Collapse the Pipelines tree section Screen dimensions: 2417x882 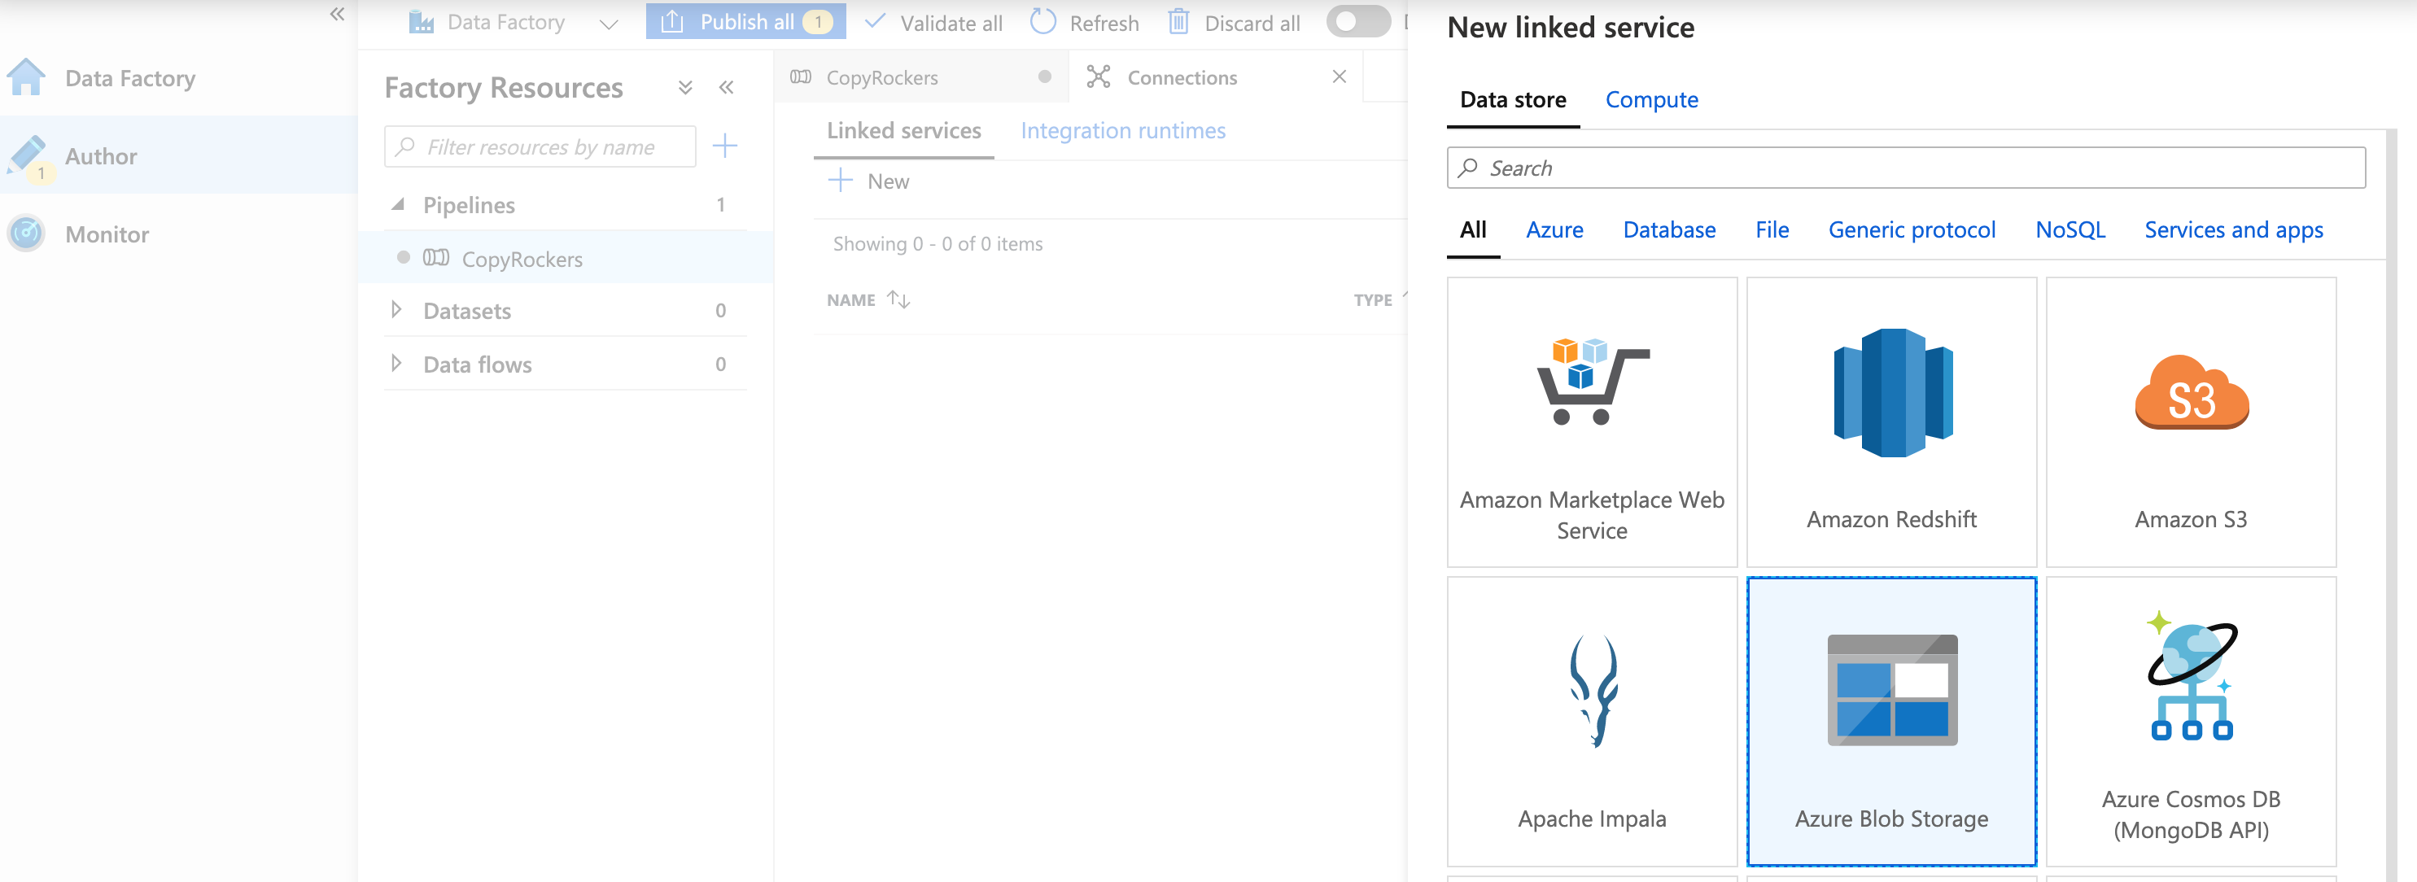click(398, 204)
